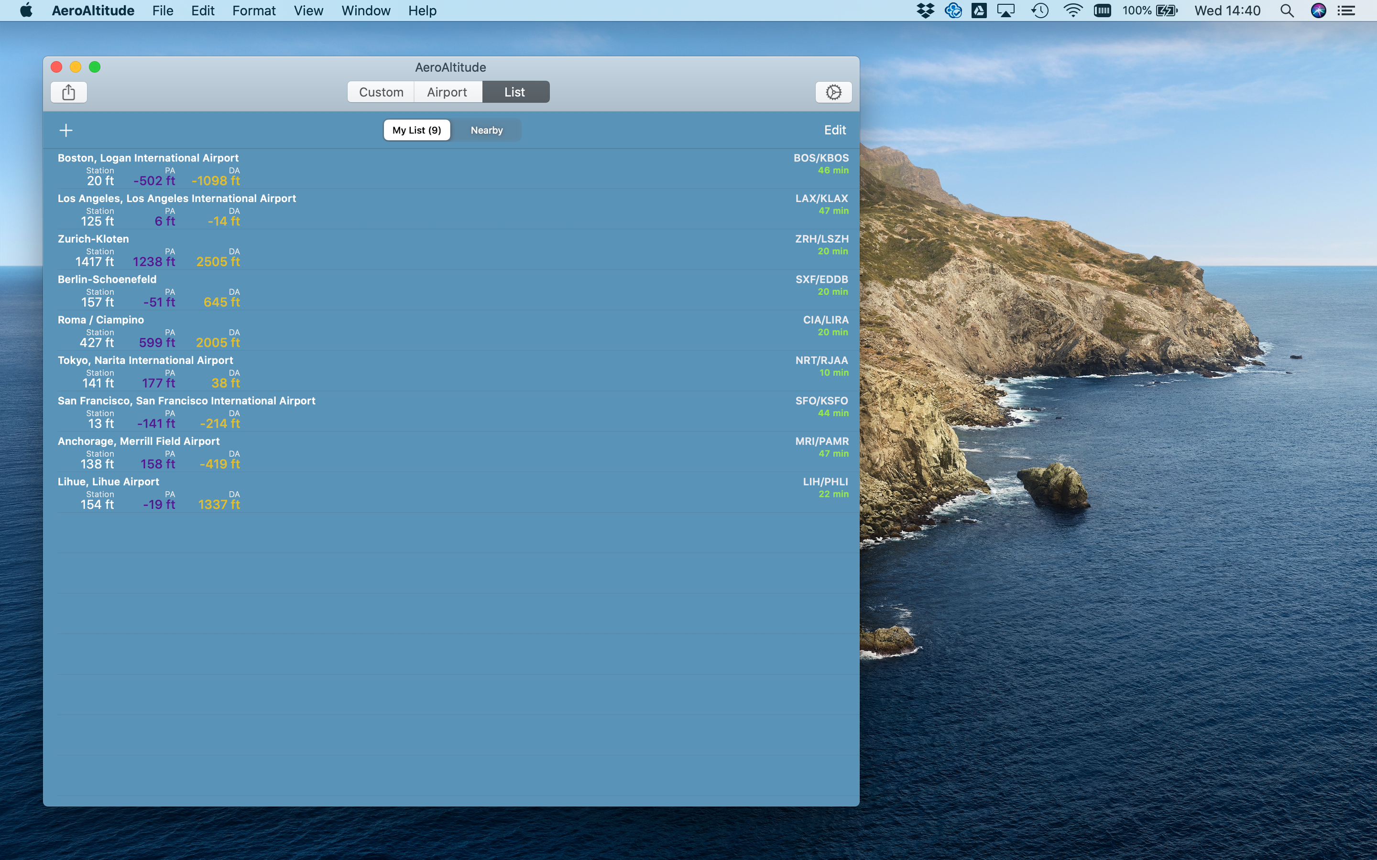1377x860 pixels.
Task: Open the AeroAltitude app menu
Action: point(93,10)
